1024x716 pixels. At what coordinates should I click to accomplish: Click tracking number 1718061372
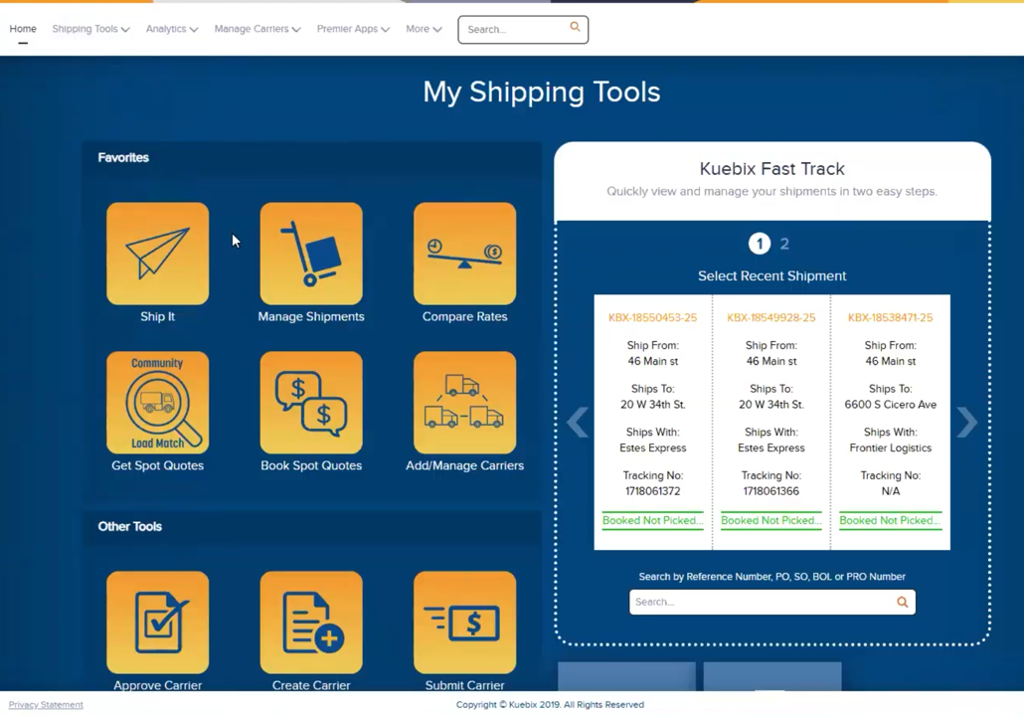(x=652, y=491)
